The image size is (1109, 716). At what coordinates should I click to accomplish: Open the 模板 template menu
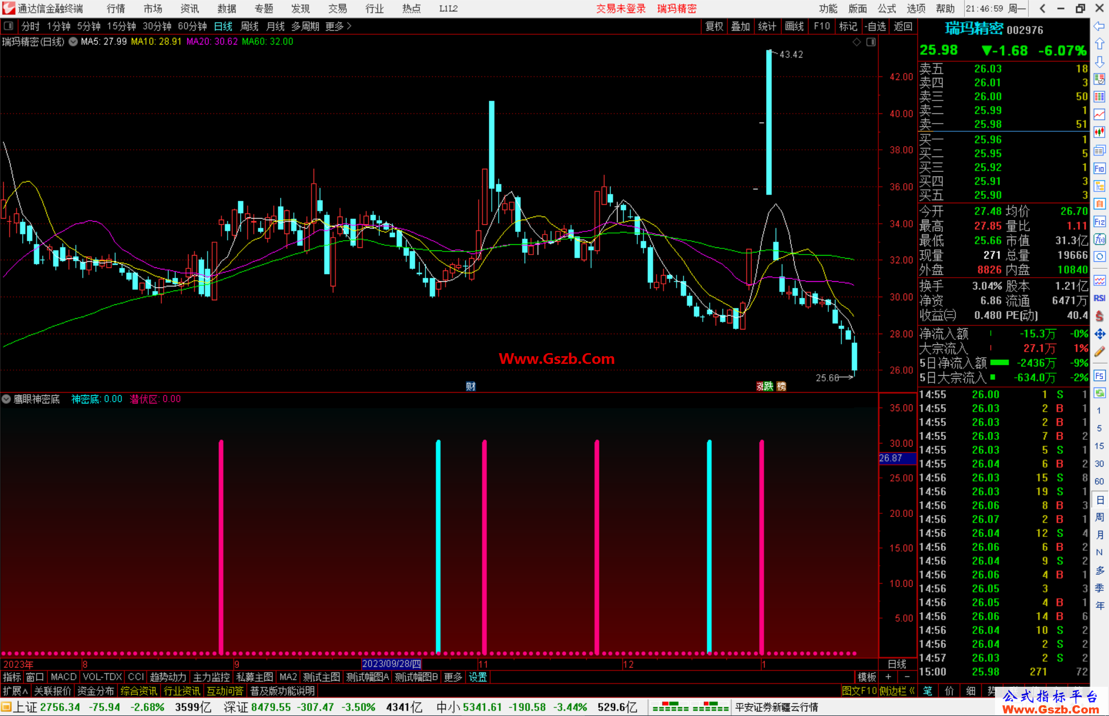867,677
